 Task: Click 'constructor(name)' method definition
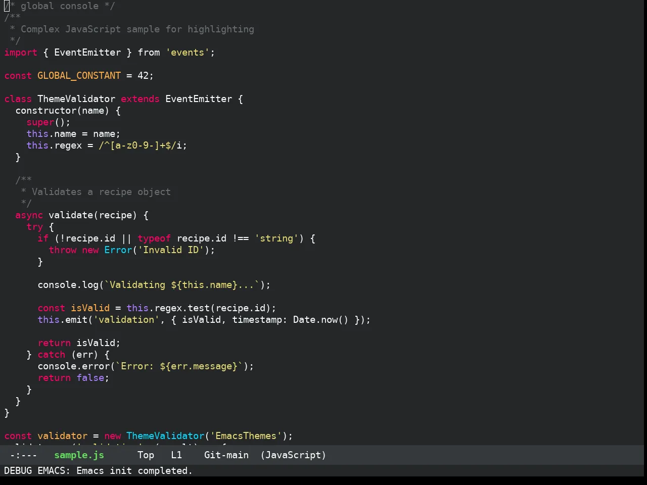coord(62,111)
